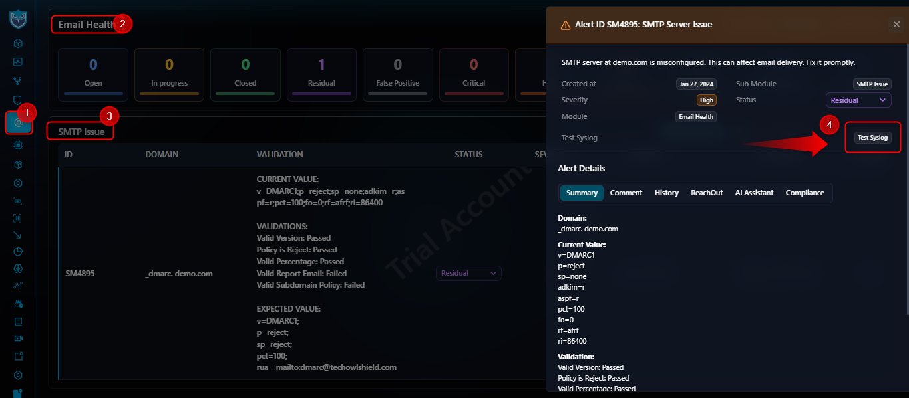Screen dimensions: 909x398
Task: Select the Critical count card
Action: 474,75
